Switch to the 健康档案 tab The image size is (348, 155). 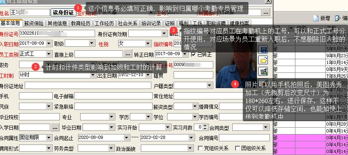(x=239, y=23)
